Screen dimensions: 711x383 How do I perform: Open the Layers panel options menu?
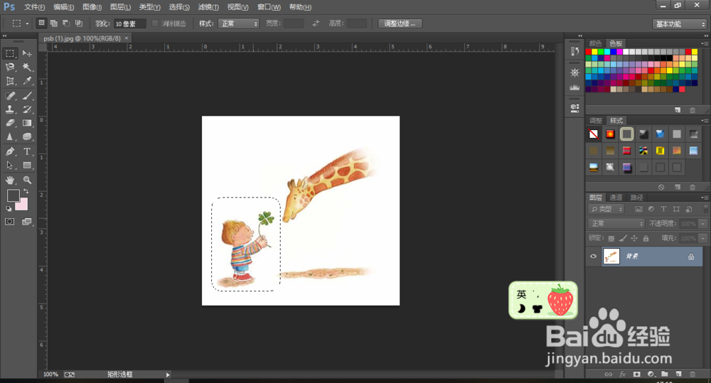point(705,197)
